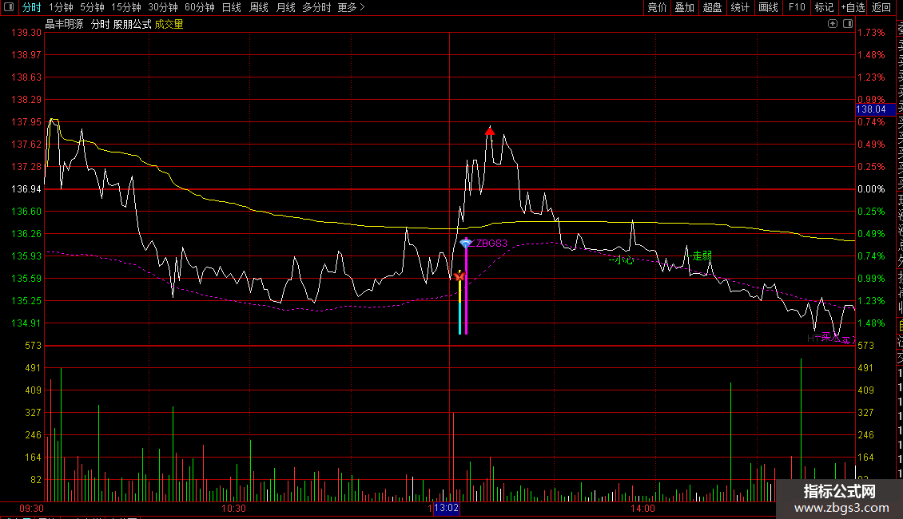Expand the 更多 period options
Image resolution: width=903 pixels, height=519 pixels.
tap(352, 7)
